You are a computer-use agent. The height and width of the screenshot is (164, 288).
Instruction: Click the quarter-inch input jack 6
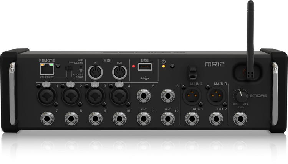[x=168, y=96]
